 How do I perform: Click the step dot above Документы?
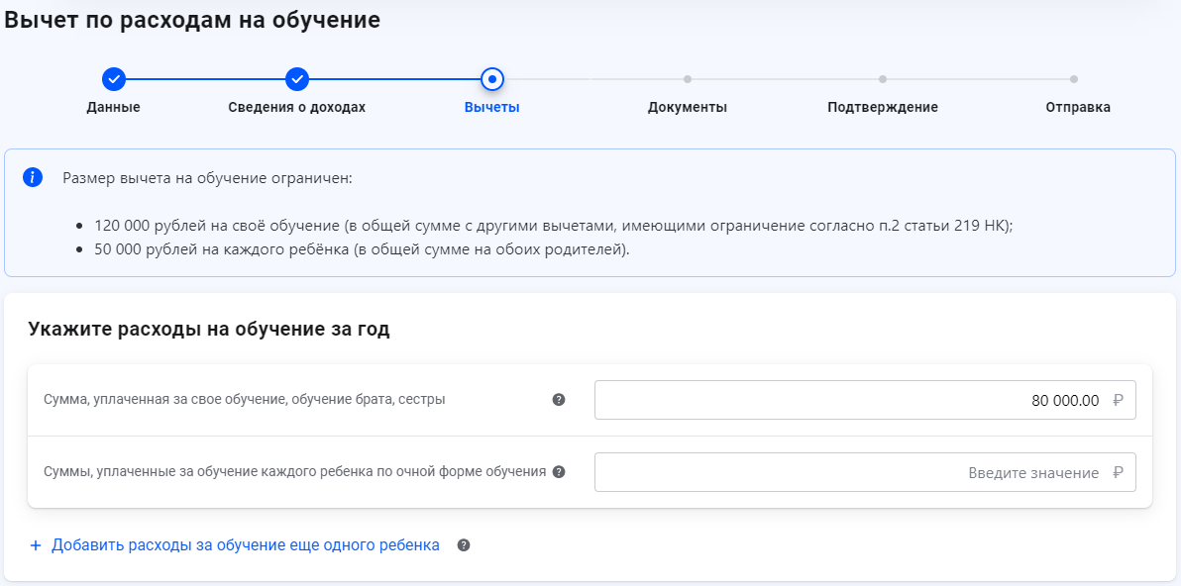[x=687, y=79]
